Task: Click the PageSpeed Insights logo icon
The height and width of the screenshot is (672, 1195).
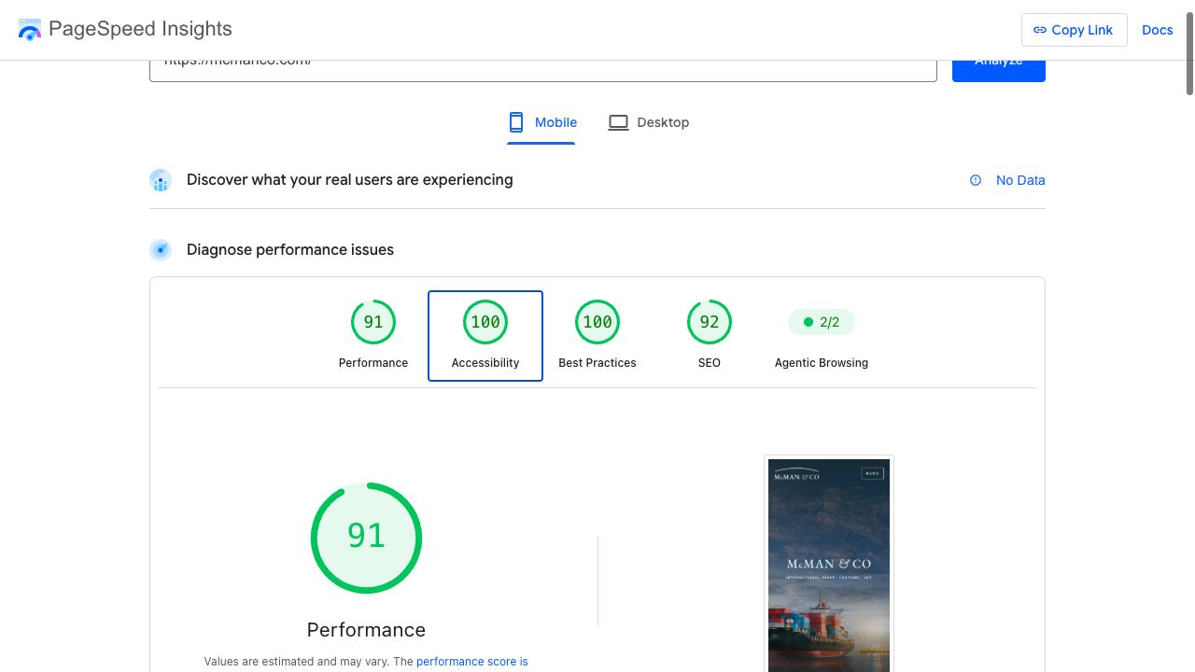Action: (30, 30)
